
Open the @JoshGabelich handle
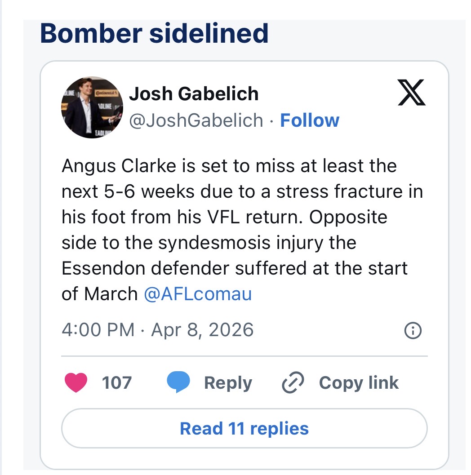(x=196, y=120)
